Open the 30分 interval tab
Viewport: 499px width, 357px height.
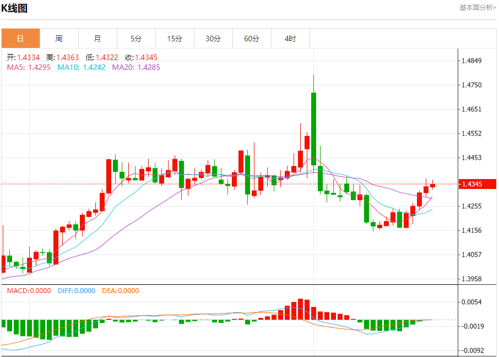[213, 39]
